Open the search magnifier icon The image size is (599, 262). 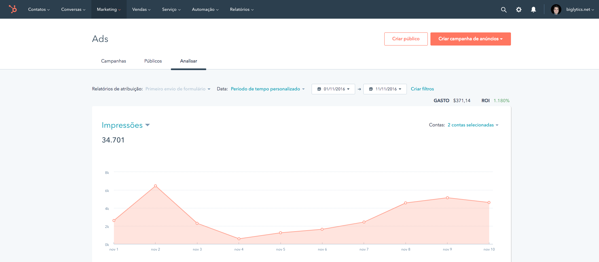504,9
